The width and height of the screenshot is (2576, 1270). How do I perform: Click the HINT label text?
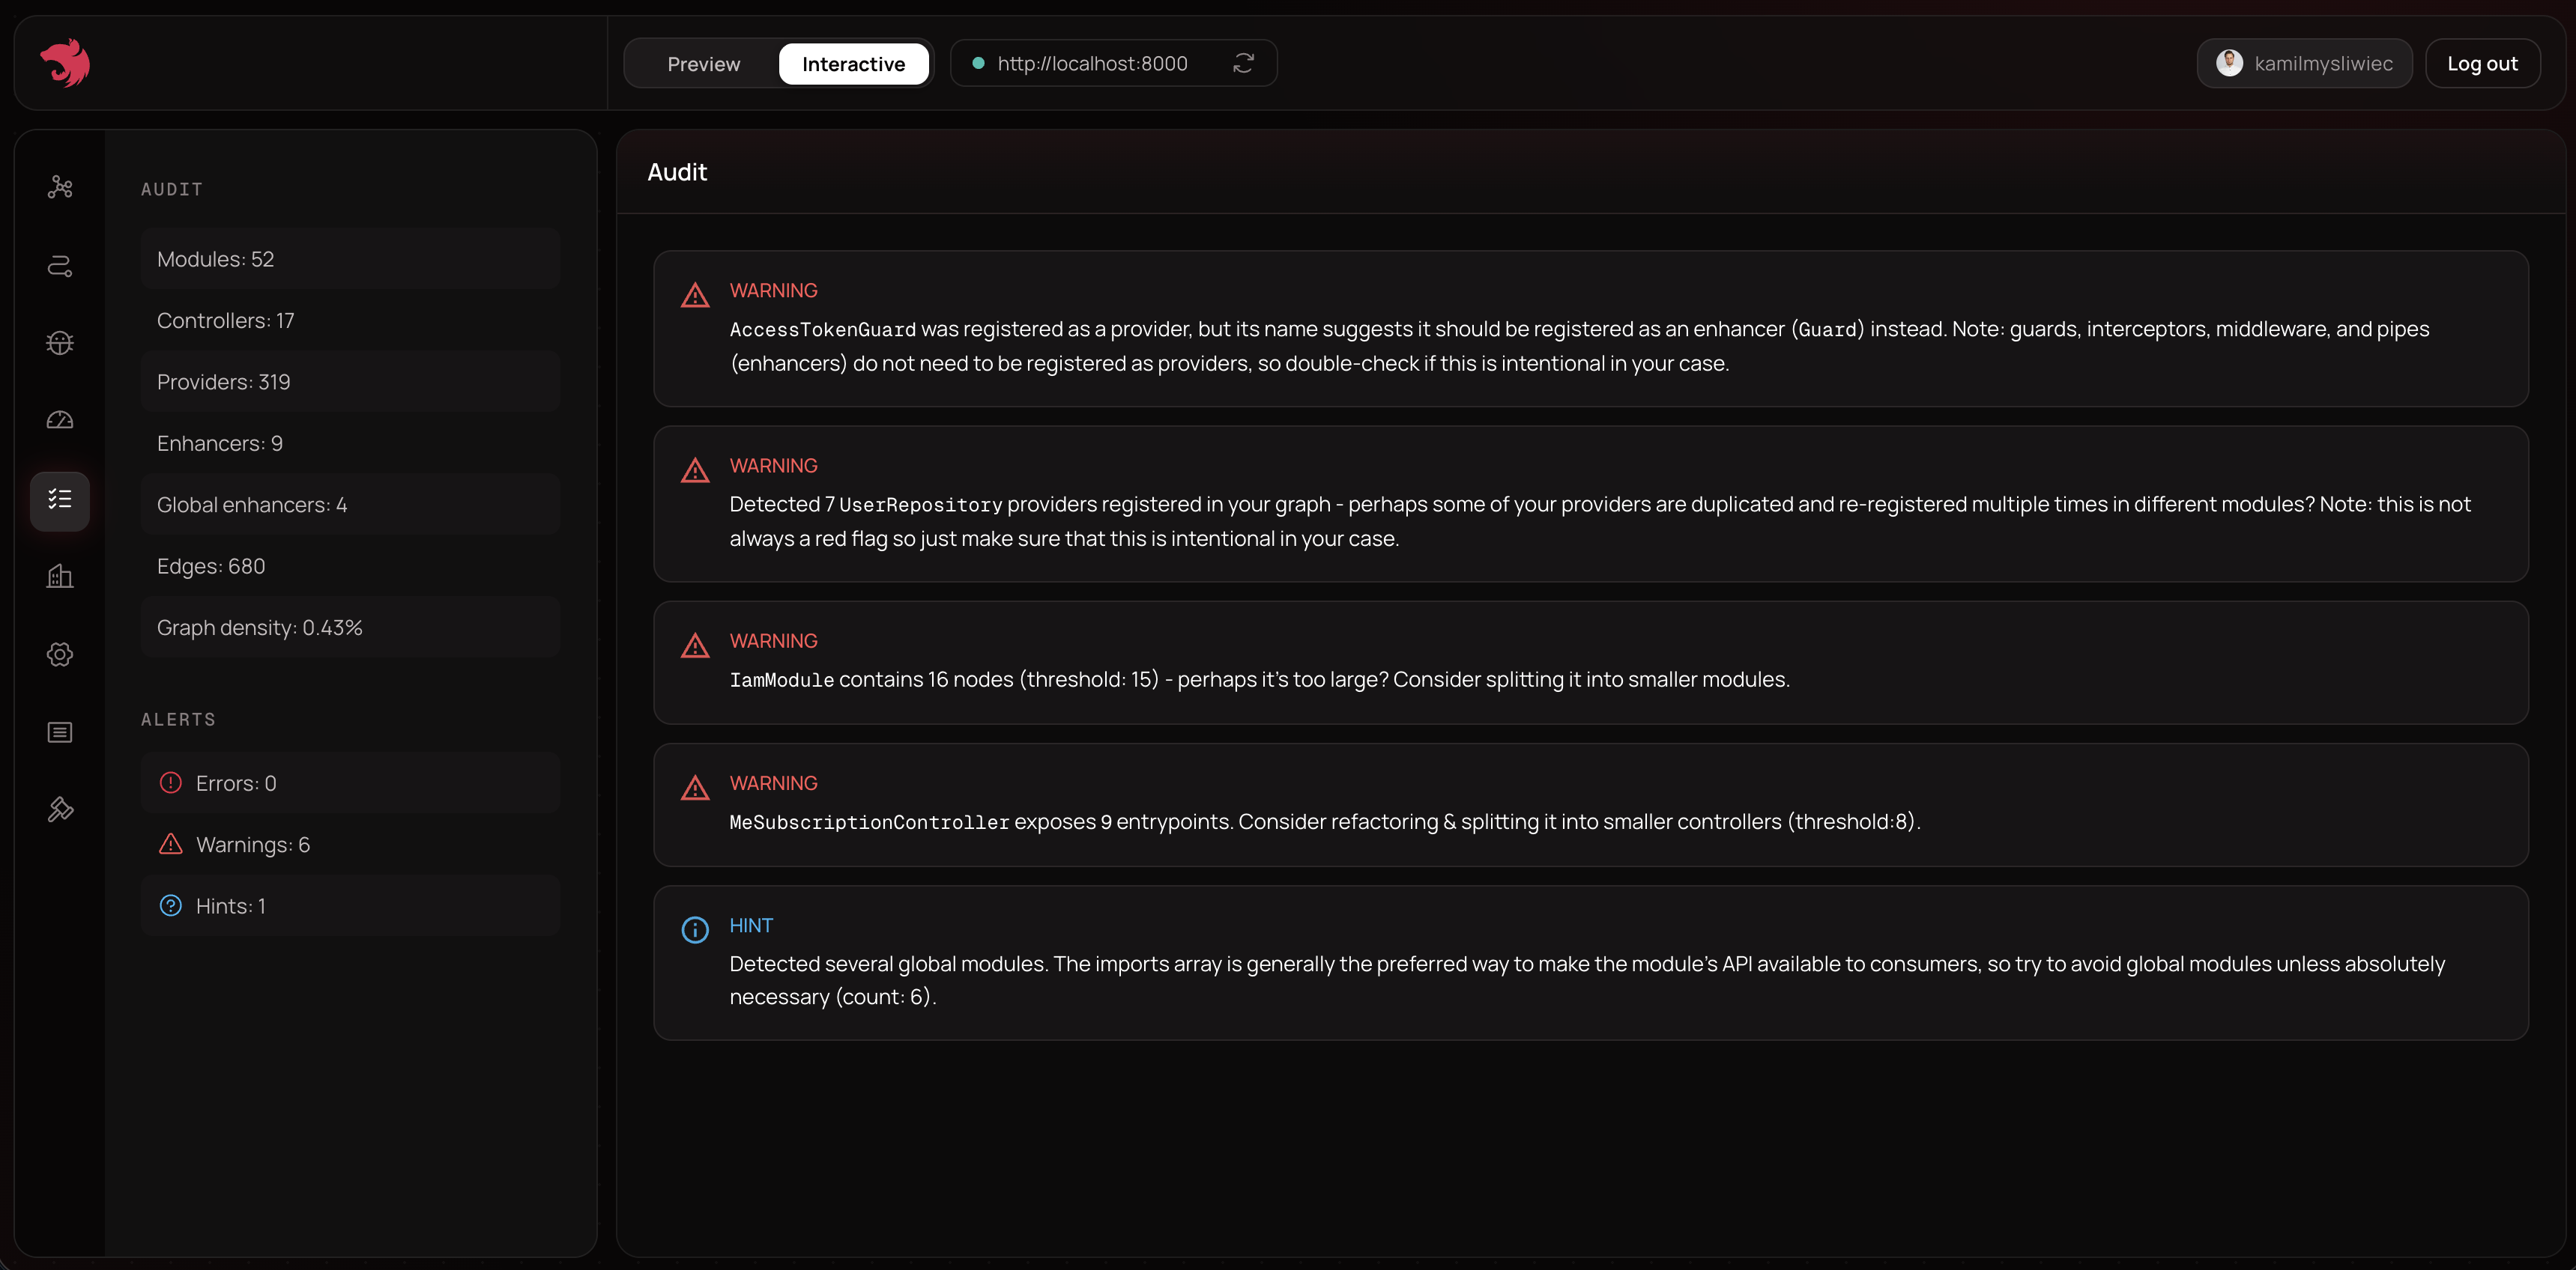tap(751, 926)
